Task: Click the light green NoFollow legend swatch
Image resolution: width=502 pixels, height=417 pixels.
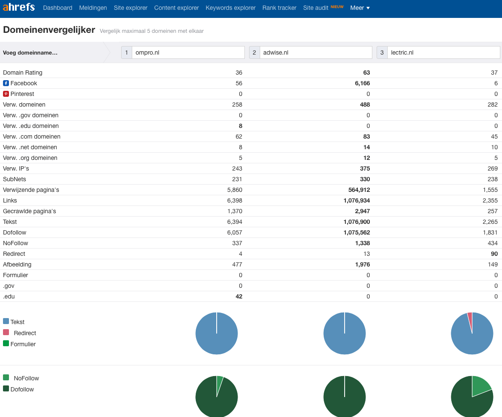Action: (6, 378)
